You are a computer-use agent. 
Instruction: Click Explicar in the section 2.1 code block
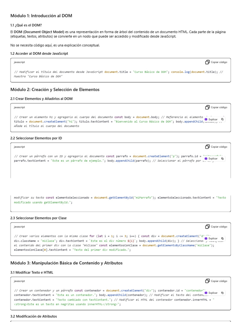211,119
